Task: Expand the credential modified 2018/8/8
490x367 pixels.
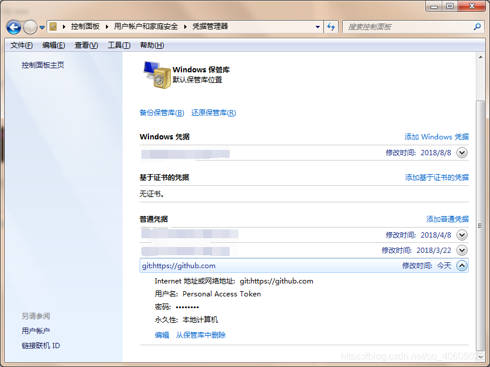Action: pos(462,153)
